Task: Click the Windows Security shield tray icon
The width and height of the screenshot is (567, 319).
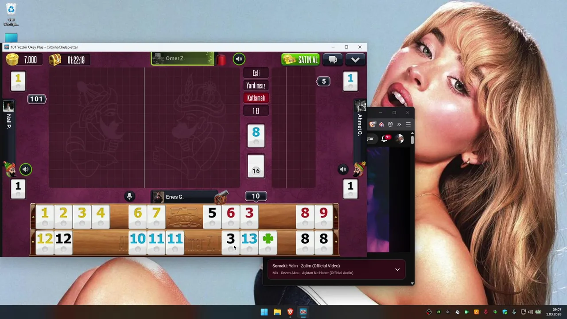Action: point(505,312)
